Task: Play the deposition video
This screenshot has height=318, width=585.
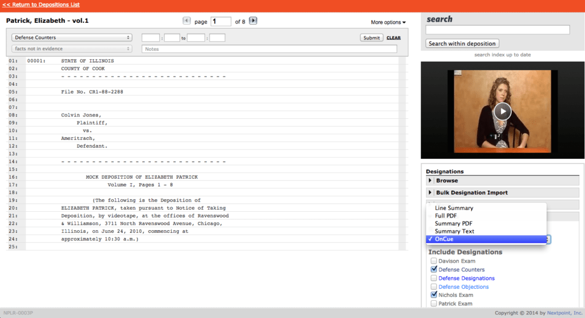Action: (x=502, y=111)
